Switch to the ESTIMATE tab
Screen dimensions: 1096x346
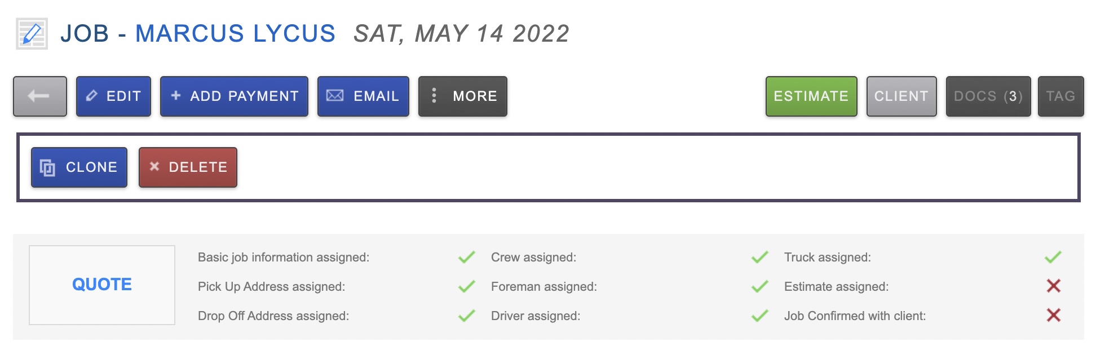(811, 96)
